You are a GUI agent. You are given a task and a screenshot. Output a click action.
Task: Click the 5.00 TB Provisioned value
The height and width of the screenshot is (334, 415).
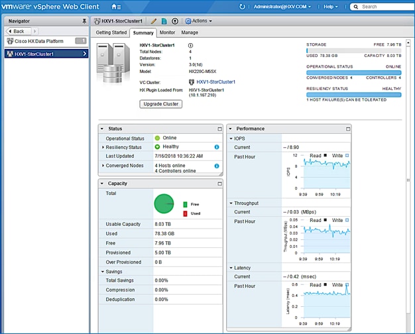coord(163,252)
